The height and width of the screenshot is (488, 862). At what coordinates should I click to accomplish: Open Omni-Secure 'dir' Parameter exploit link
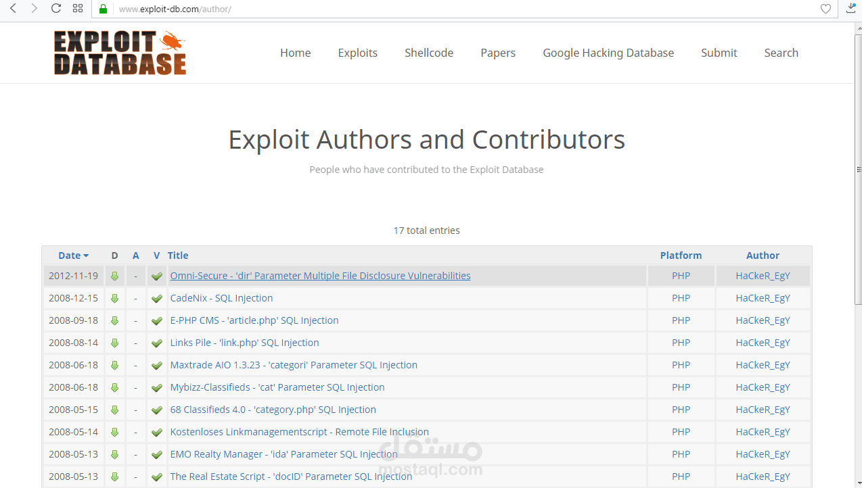point(320,276)
